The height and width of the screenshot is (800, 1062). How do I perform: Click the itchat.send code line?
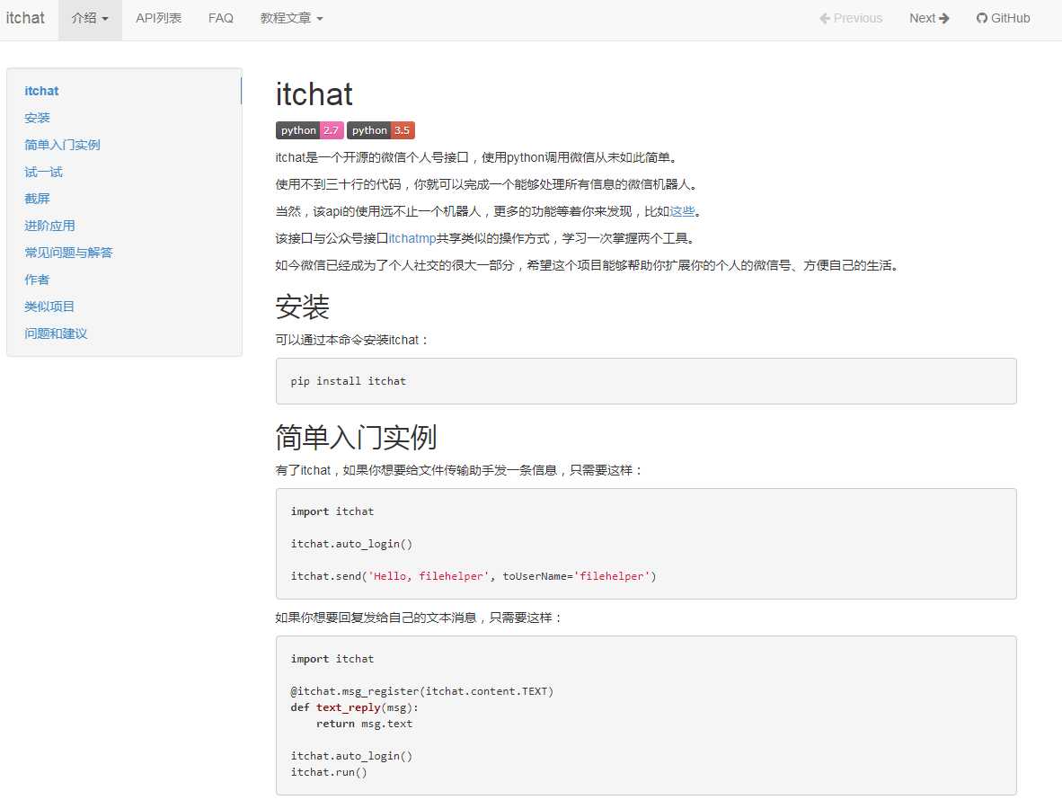(473, 576)
